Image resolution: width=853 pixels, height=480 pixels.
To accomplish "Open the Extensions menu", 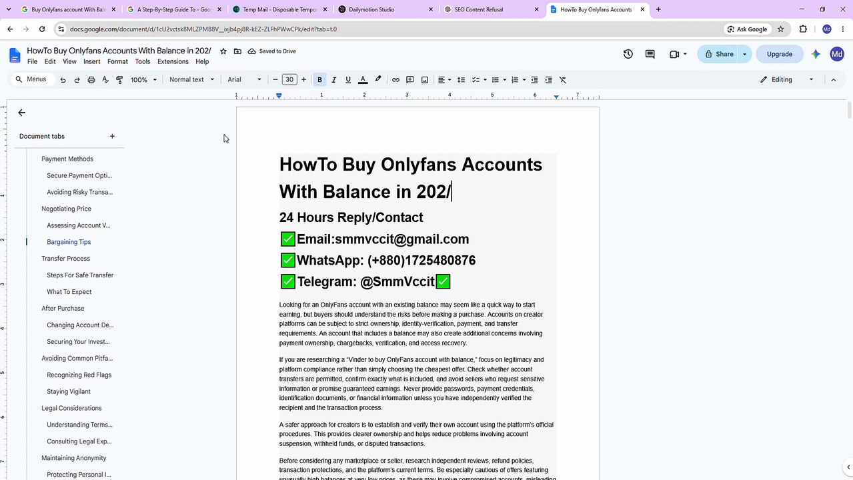I will [173, 61].
